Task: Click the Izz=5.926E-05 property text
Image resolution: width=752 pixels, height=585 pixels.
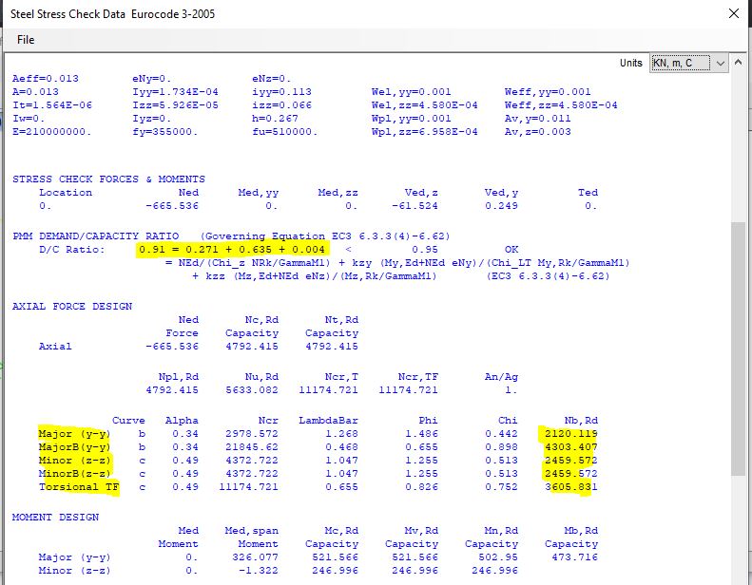Action: pos(175,105)
